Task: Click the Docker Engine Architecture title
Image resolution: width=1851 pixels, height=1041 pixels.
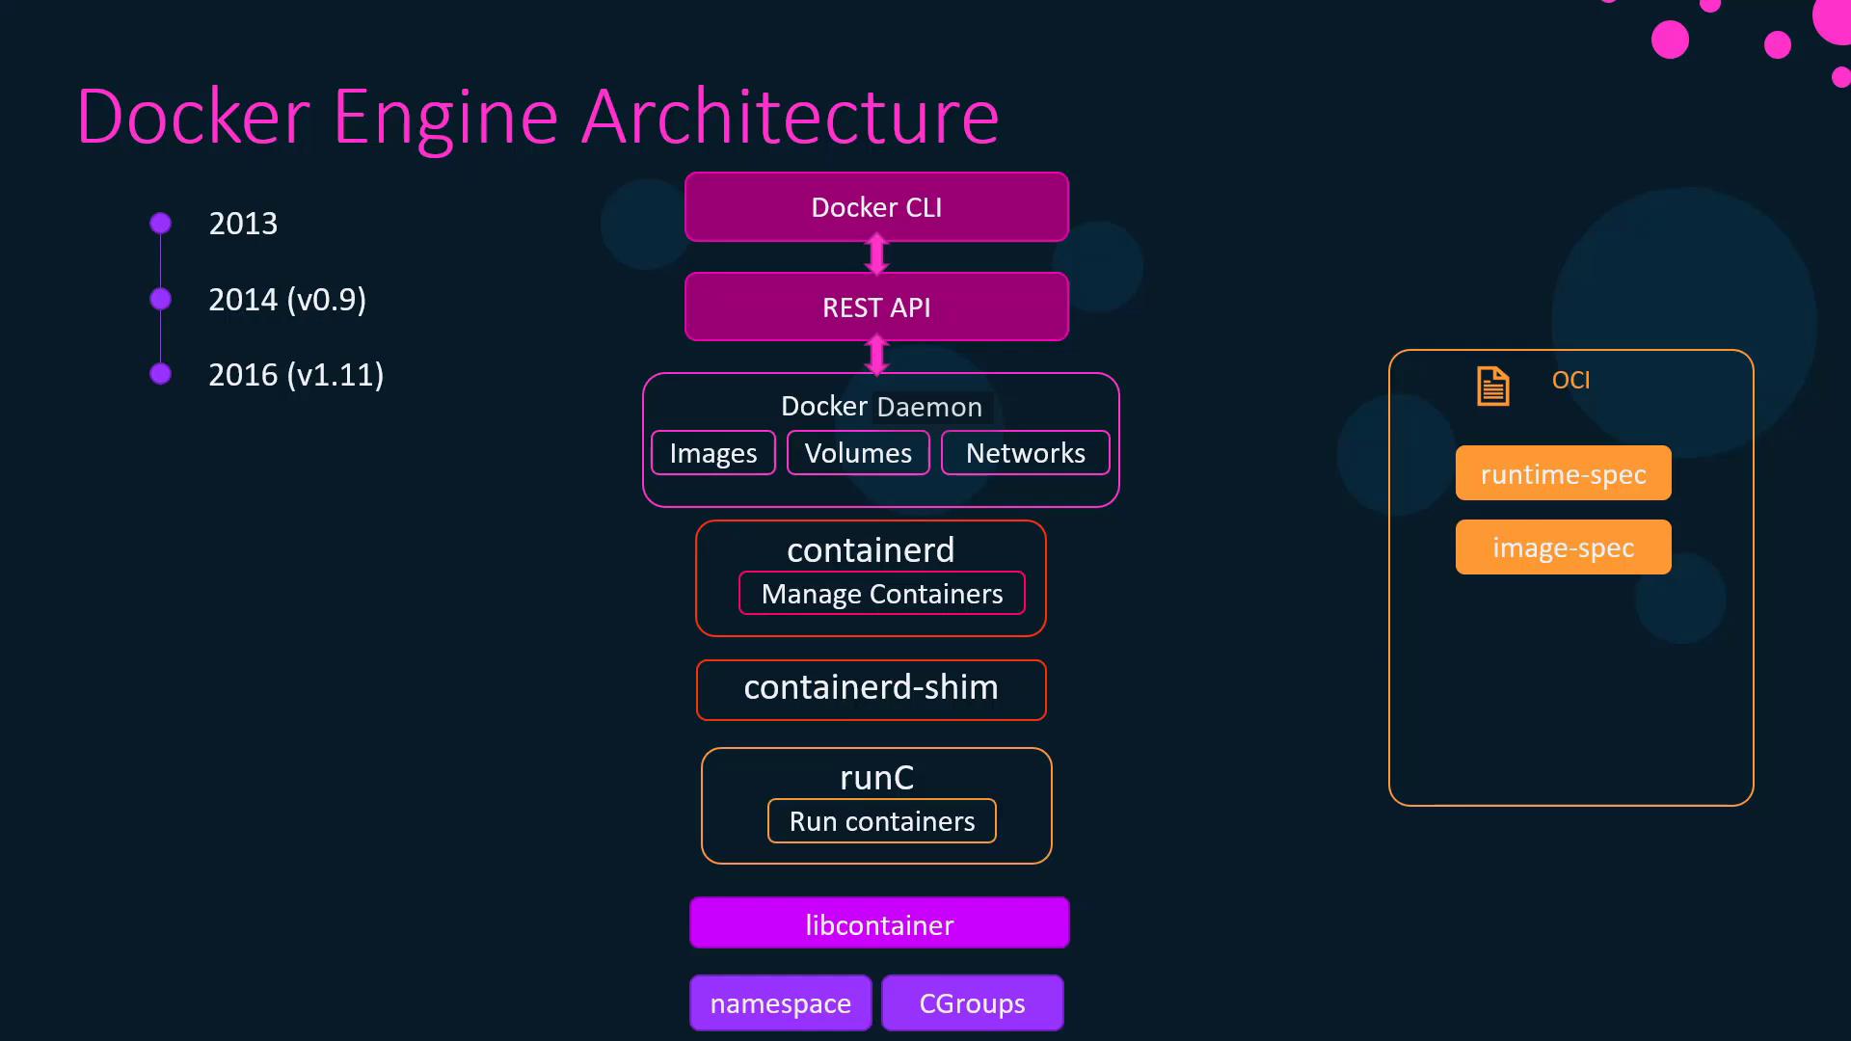Action: click(538, 117)
